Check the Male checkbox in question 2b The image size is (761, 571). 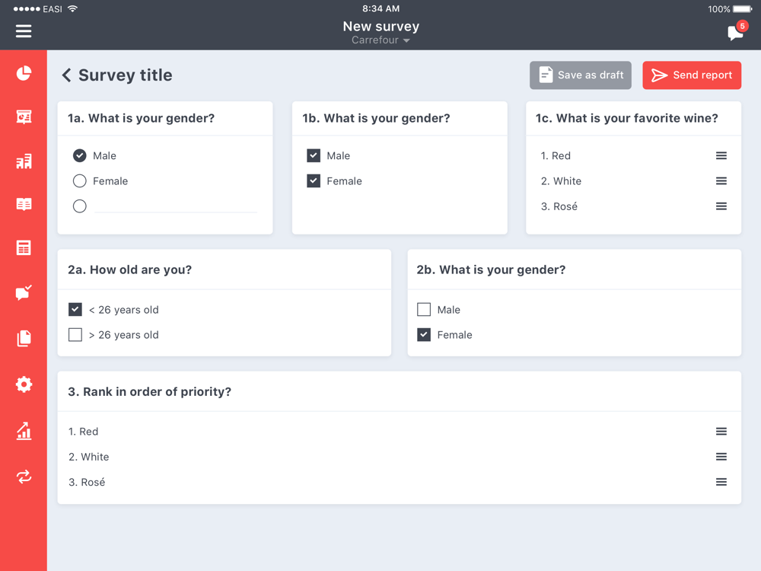click(424, 309)
